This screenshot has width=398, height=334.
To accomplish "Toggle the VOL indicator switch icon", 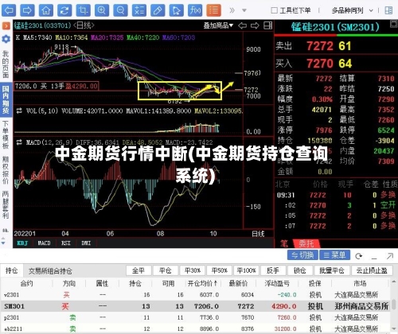I will coord(19,111).
